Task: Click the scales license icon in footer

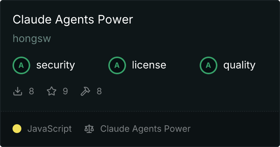Action: 89,129
